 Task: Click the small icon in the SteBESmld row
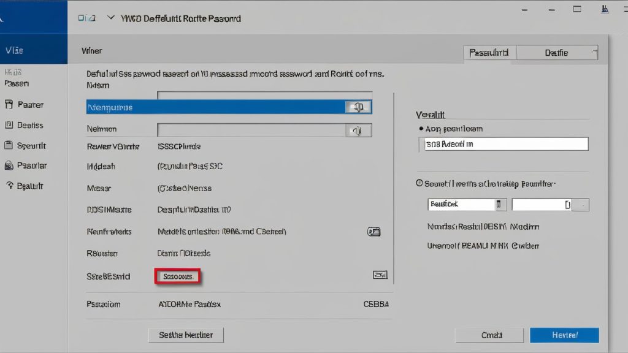tap(380, 275)
